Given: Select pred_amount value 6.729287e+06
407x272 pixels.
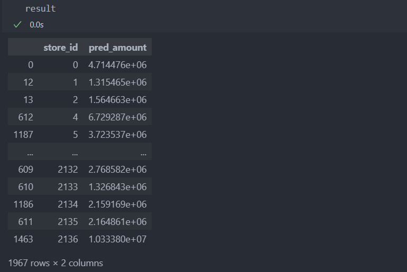Looking at the screenshot, I should (117, 117).
